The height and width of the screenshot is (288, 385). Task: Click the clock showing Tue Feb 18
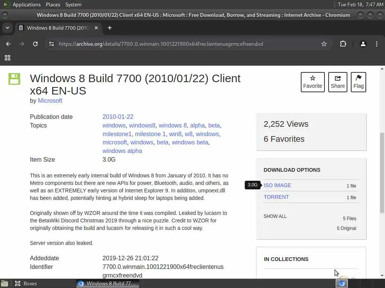point(361,4)
